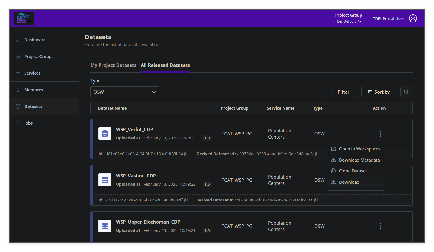Image resolution: width=434 pixels, height=252 pixels.
Task: Choose Clone Dataset from the context menu
Action: [353, 171]
